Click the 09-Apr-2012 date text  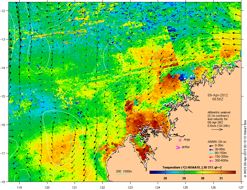218,95
